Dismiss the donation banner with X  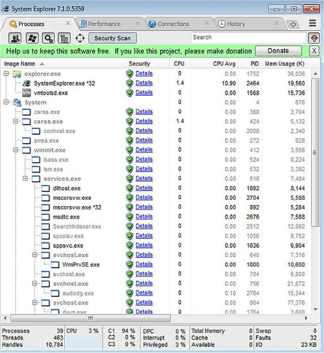pos(314,51)
